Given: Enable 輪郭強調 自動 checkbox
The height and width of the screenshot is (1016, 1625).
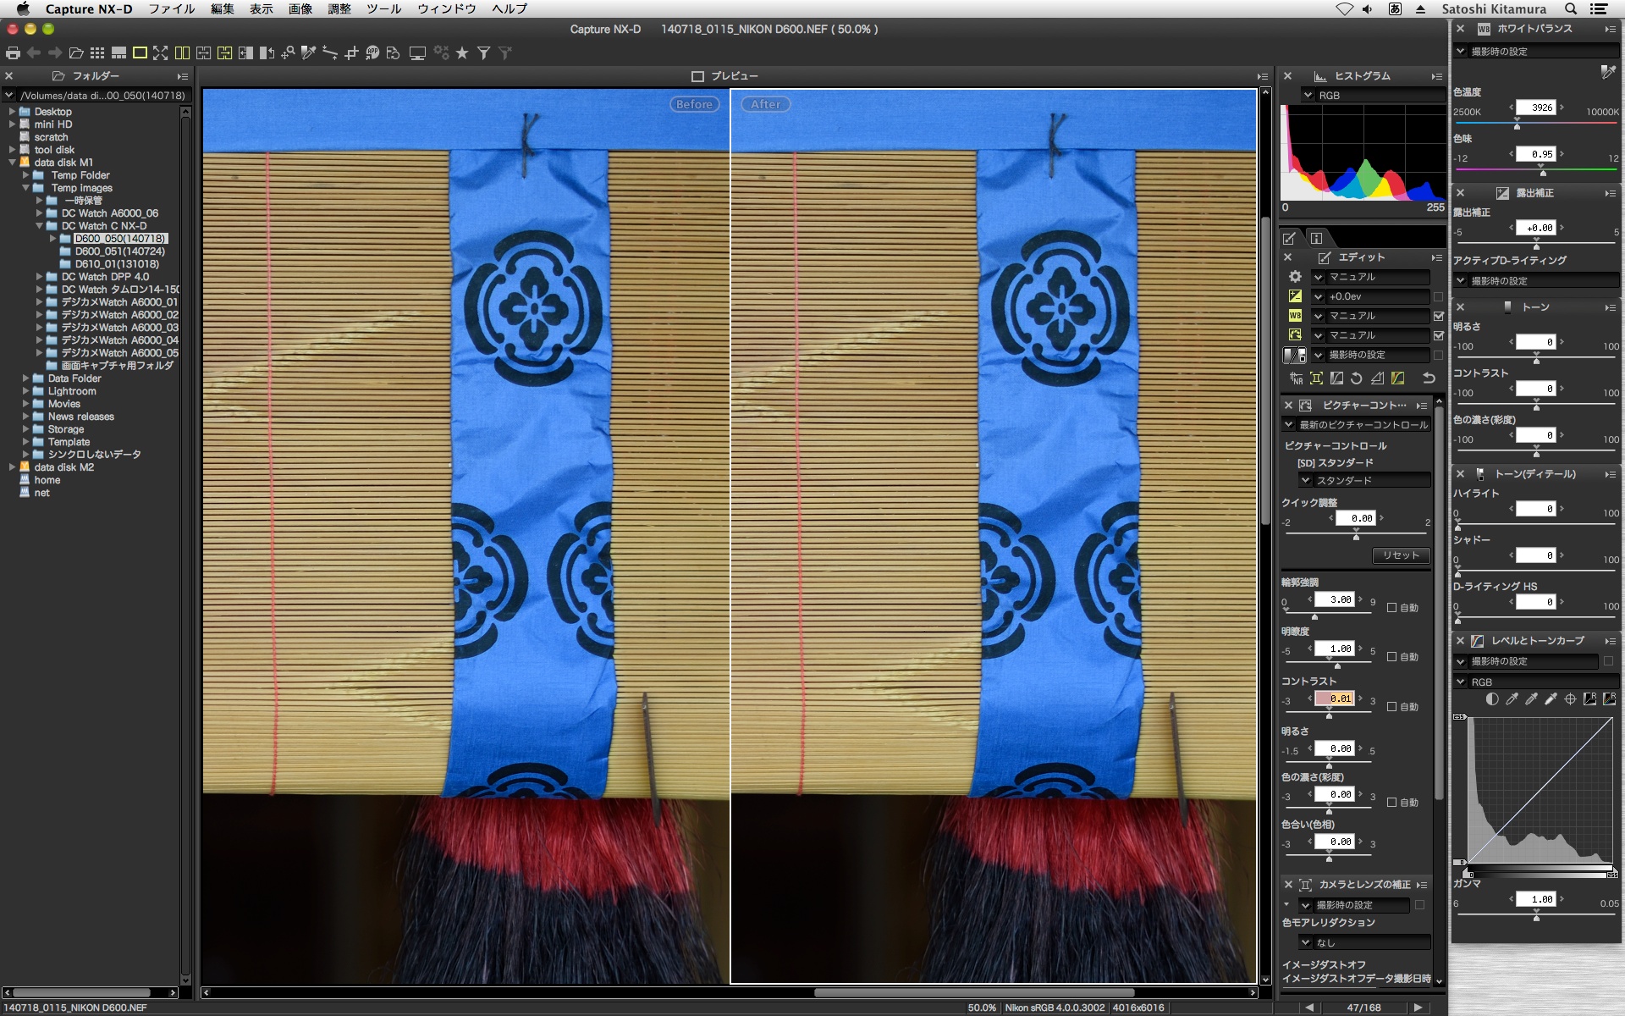Looking at the screenshot, I should click(x=1391, y=608).
